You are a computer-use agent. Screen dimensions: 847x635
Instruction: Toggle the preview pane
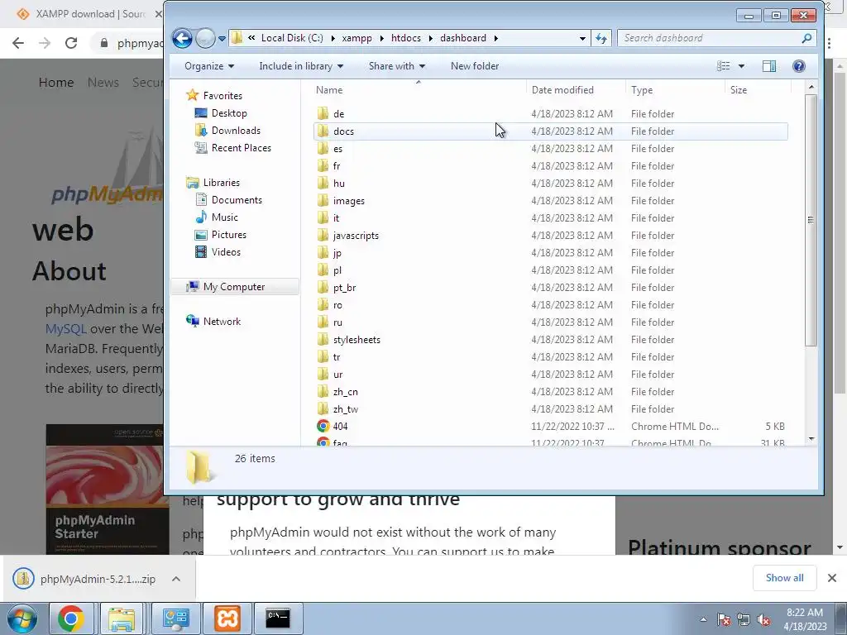tap(769, 66)
